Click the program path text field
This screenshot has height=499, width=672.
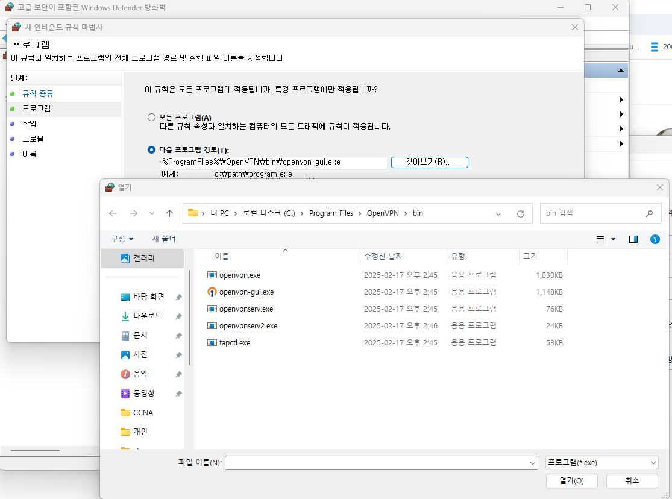[x=274, y=162]
